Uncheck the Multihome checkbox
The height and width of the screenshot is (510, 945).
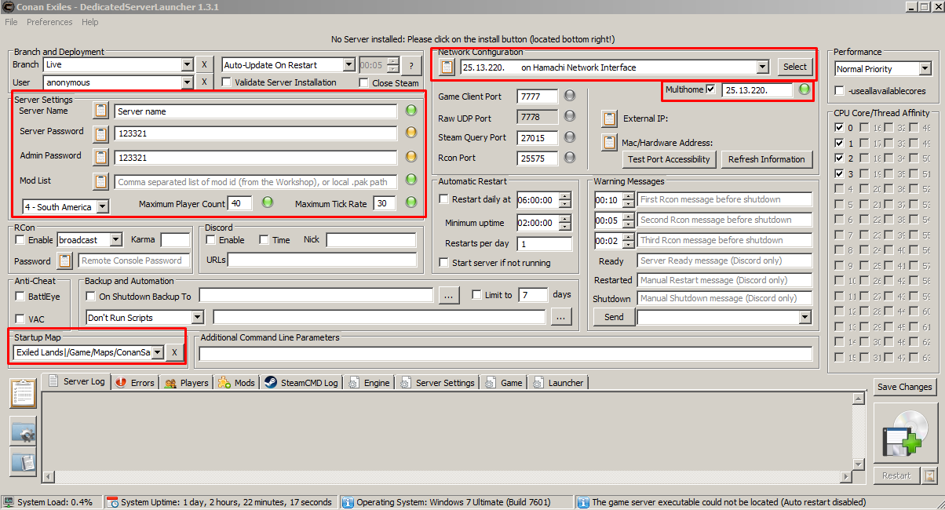(711, 89)
